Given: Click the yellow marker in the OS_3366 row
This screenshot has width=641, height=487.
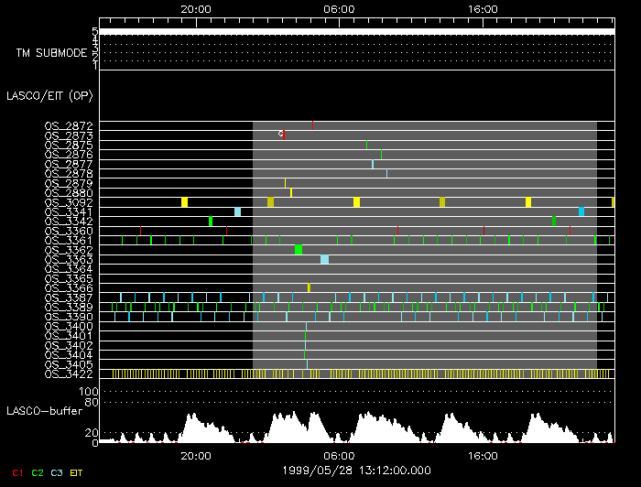Looking at the screenshot, I should point(309,288).
